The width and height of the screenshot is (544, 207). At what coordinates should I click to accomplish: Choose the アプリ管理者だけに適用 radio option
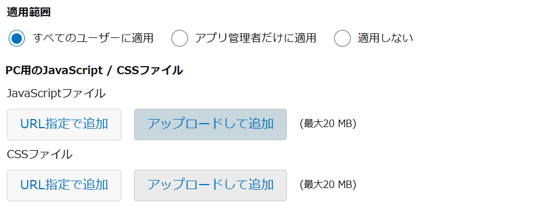pyautogui.click(x=179, y=38)
